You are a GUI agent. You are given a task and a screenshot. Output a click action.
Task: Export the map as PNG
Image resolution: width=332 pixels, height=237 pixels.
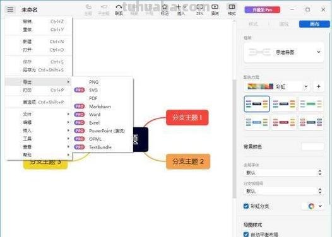click(x=102, y=82)
